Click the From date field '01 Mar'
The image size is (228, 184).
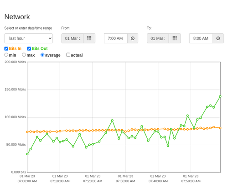click(x=73, y=38)
